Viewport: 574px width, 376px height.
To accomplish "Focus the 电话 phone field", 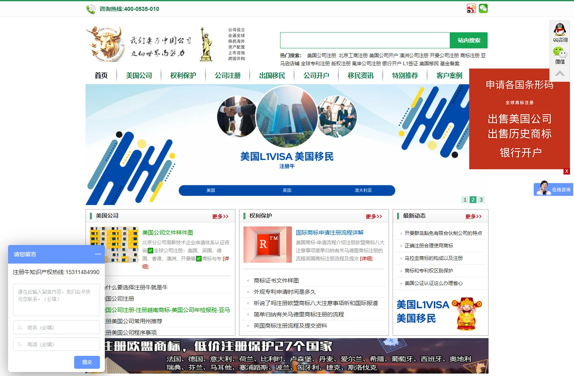I will tap(56, 344).
